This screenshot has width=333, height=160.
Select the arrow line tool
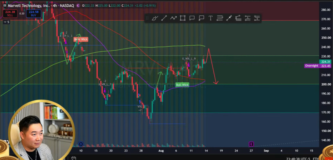tap(229, 18)
